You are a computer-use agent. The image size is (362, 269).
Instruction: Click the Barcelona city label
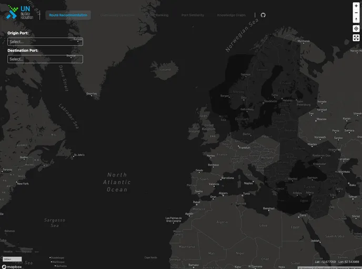pos(227,178)
